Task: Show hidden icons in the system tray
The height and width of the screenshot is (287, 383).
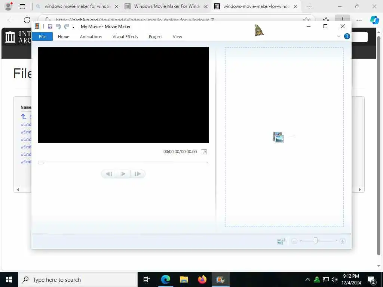Action: pos(308,280)
